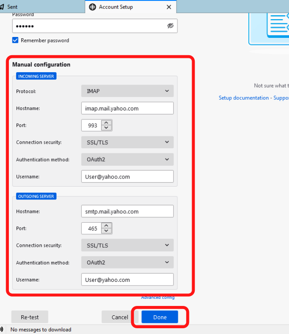289x334 pixels.
Task: Increase the outgoing port 465 value
Action: tap(106, 226)
